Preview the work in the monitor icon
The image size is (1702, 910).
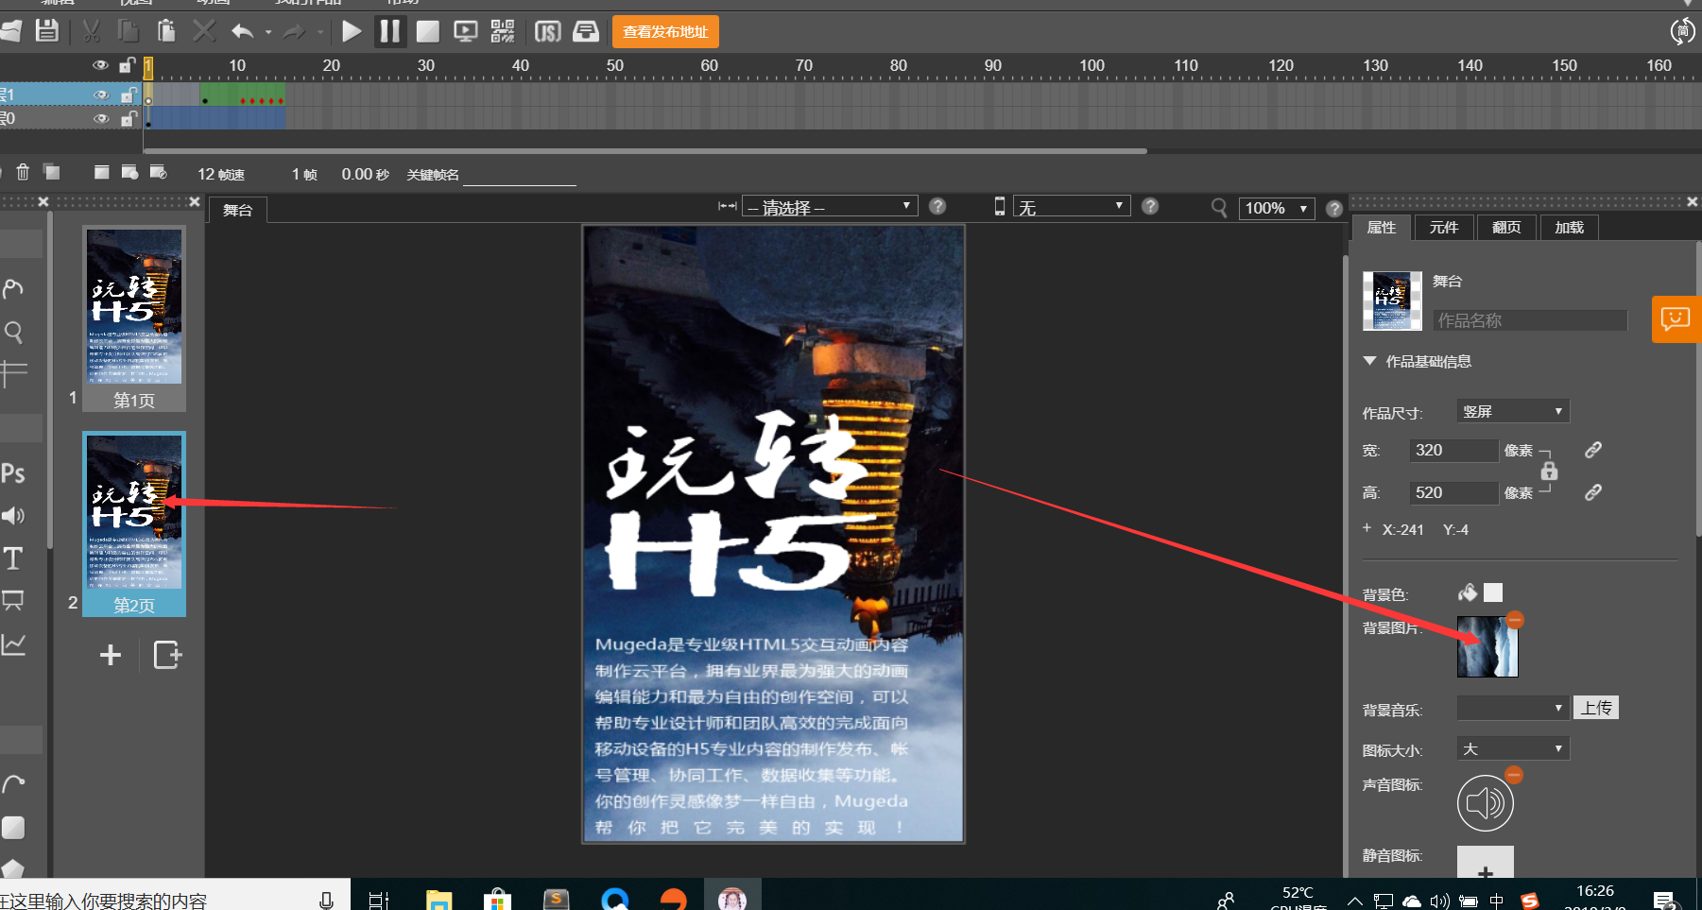(x=465, y=31)
